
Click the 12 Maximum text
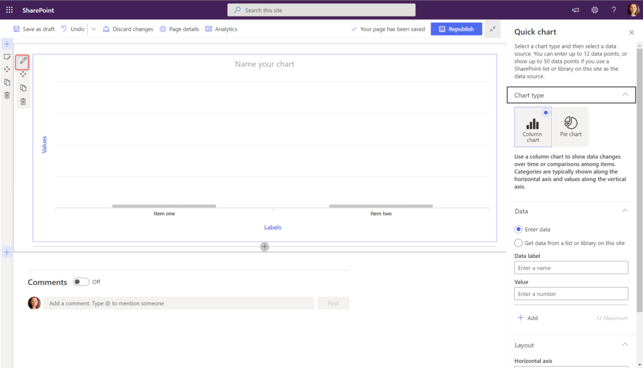pyautogui.click(x=612, y=318)
